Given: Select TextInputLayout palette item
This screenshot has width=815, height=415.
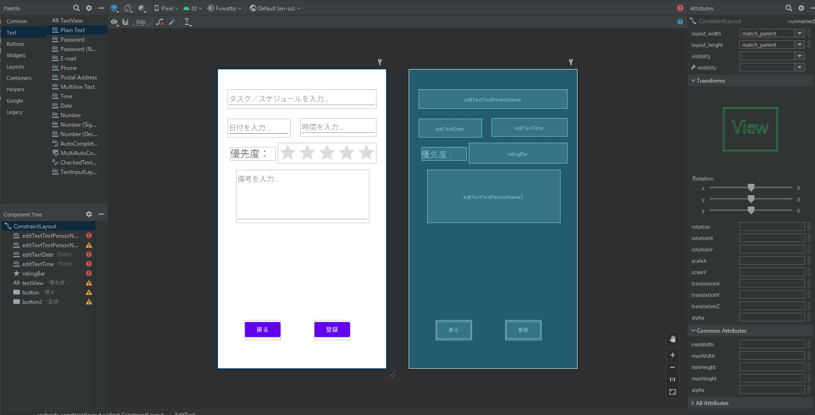Looking at the screenshot, I should click(x=78, y=172).
